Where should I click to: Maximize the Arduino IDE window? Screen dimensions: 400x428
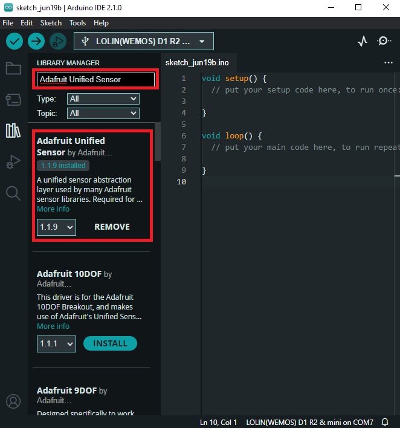pos(358,7)
